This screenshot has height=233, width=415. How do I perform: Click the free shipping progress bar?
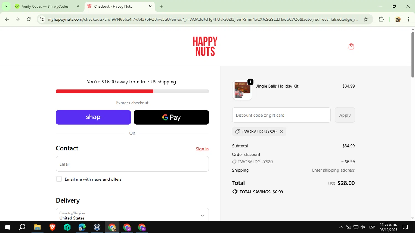(x=132, y=91)
